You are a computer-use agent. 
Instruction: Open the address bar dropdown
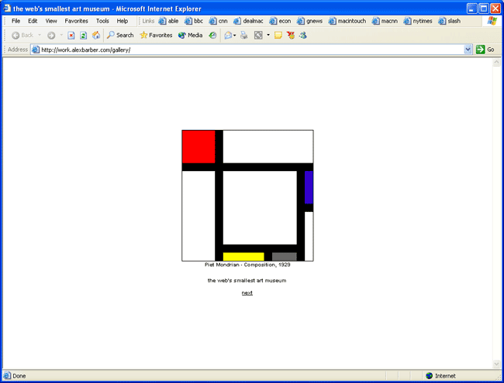[468, 50]
